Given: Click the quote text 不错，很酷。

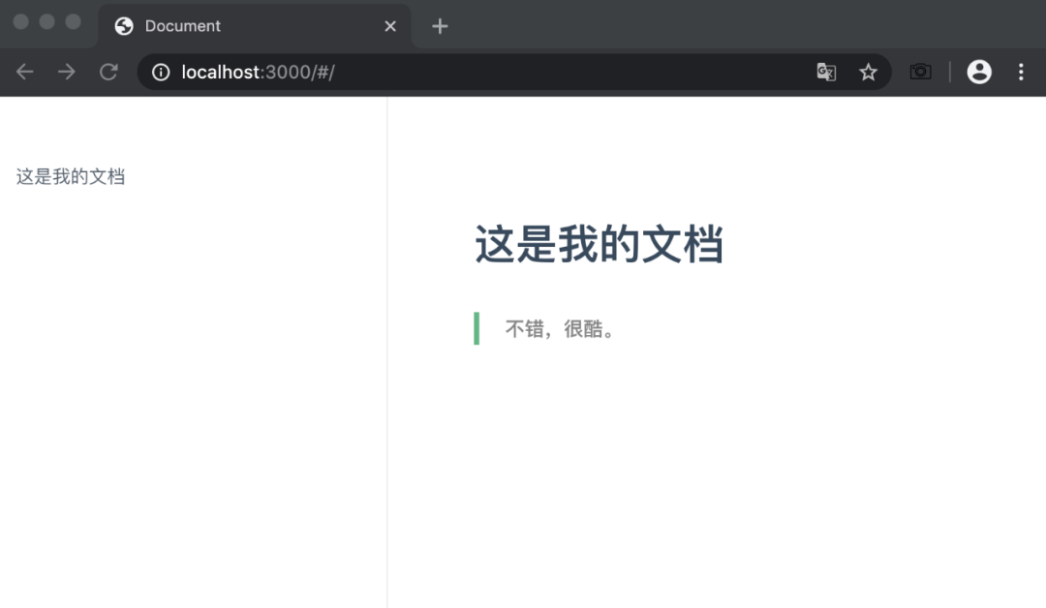Looking at the screenshot, I should (562, 329).
